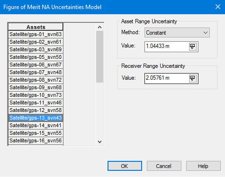225x177 pixels.
Task: Confirm with the OK button
Action: pyautogui.click(x=125, y=166)
